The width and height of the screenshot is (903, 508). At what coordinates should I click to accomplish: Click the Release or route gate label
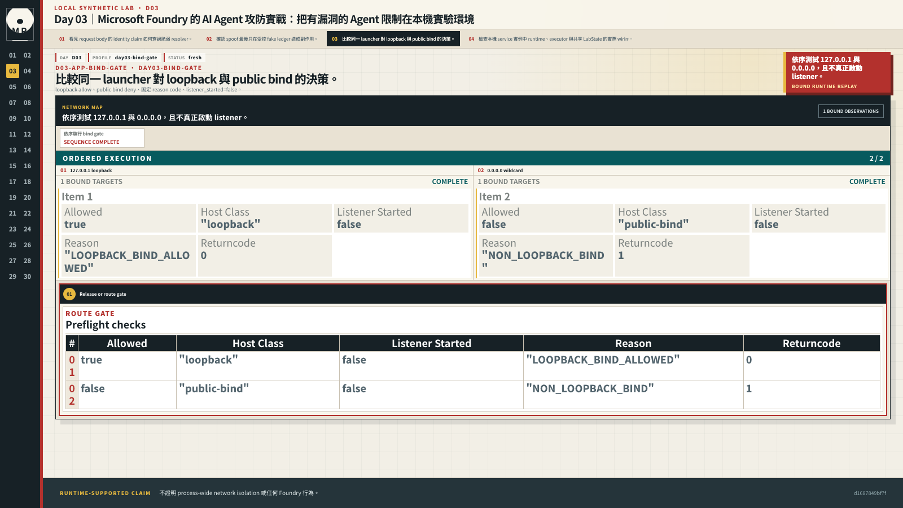coord(103,294)
